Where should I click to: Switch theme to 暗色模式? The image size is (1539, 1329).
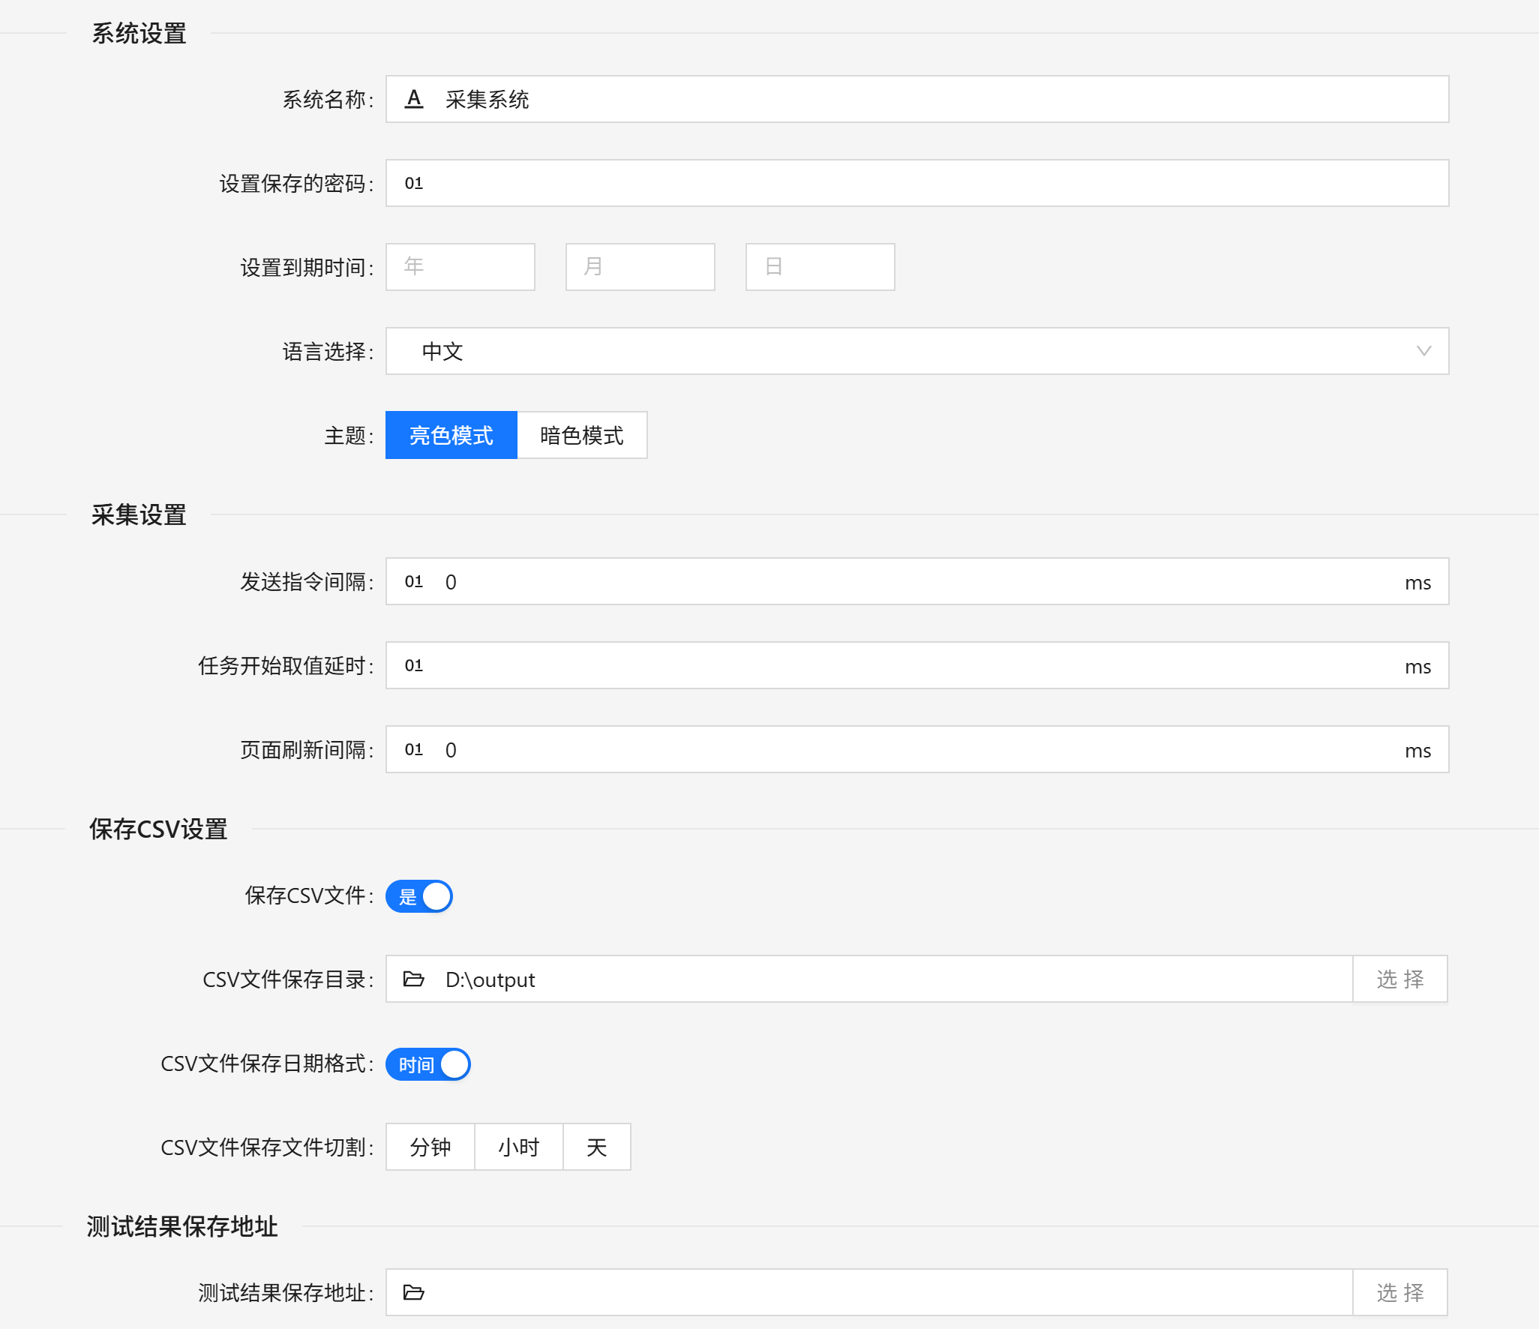[x=582, y=435]
